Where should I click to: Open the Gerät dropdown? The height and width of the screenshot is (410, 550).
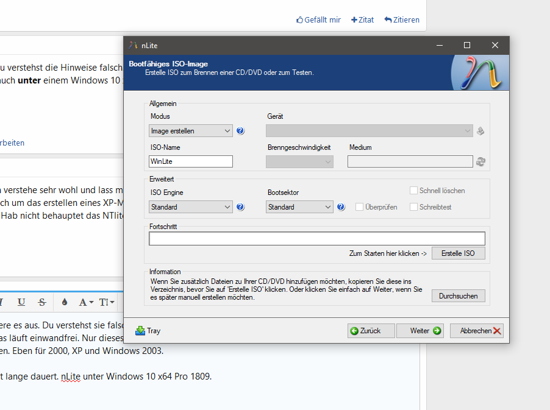pos(370,131)
